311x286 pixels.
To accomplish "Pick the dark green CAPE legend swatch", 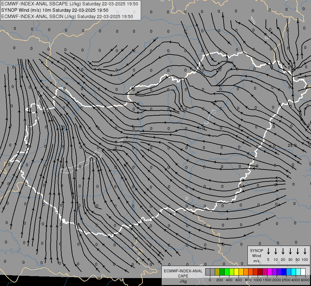I will click(x=222, y=272).
